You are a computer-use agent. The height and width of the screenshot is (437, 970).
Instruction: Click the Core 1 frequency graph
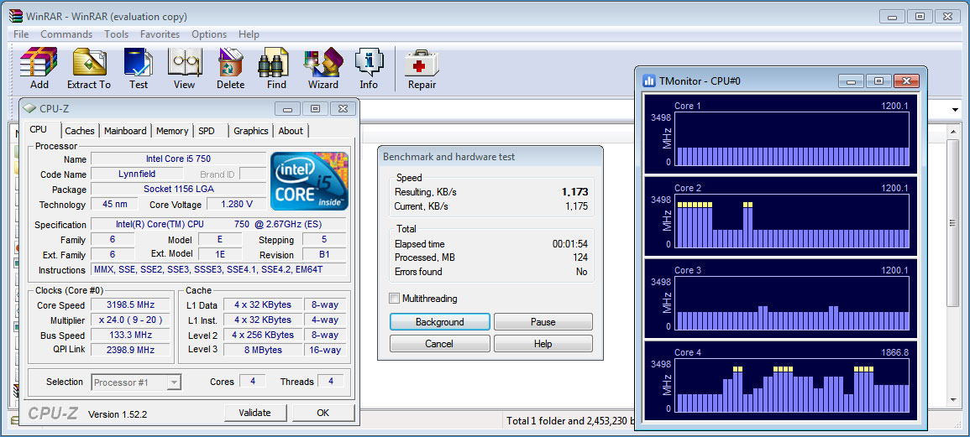coord(793,139)
